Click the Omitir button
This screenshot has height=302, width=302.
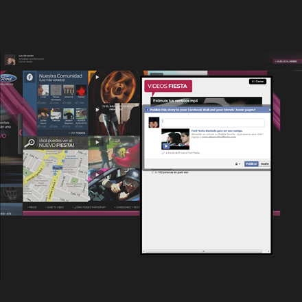pos(264,164)
